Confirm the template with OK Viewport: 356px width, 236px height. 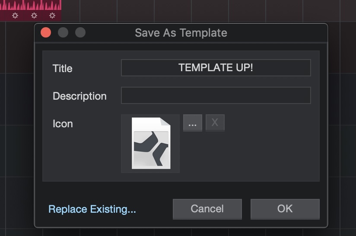[285, 209]
